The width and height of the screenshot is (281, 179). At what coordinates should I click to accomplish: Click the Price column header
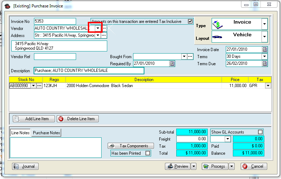[235, 80]
